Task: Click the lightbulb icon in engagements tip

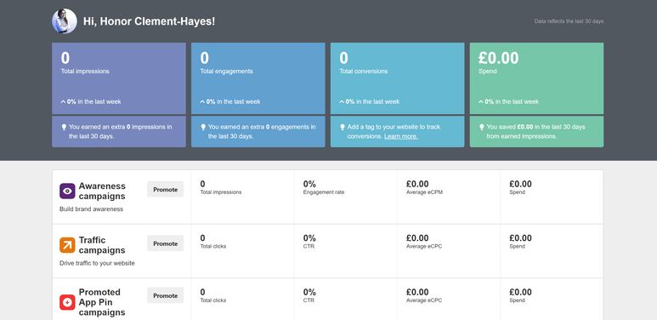Action: point(203,127)
